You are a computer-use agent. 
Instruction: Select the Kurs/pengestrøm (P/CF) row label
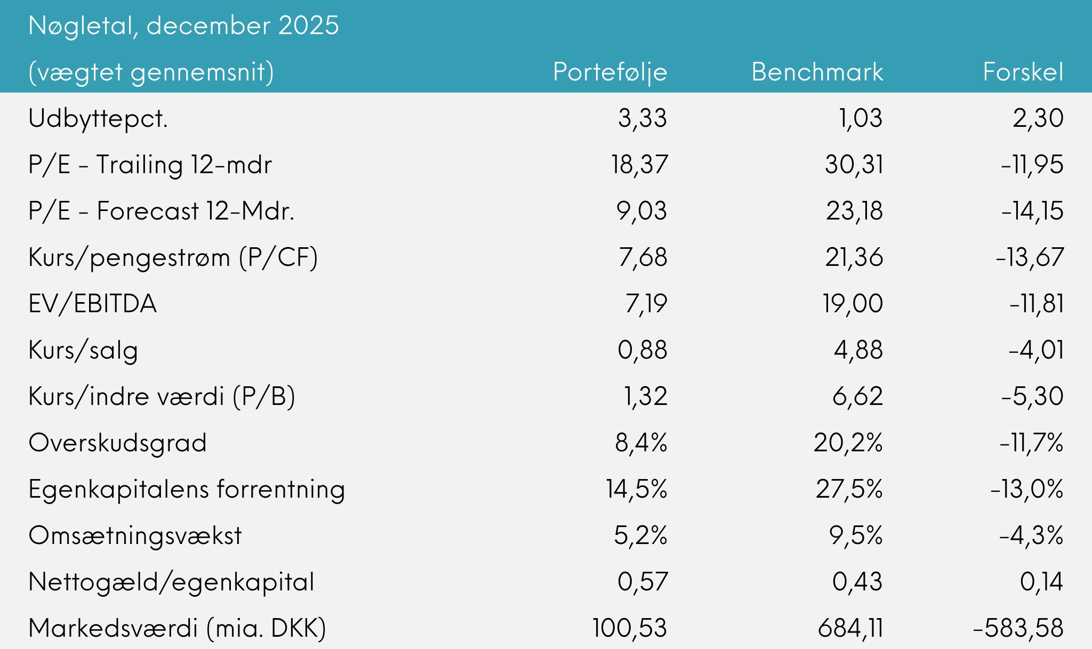click(173, 257)
